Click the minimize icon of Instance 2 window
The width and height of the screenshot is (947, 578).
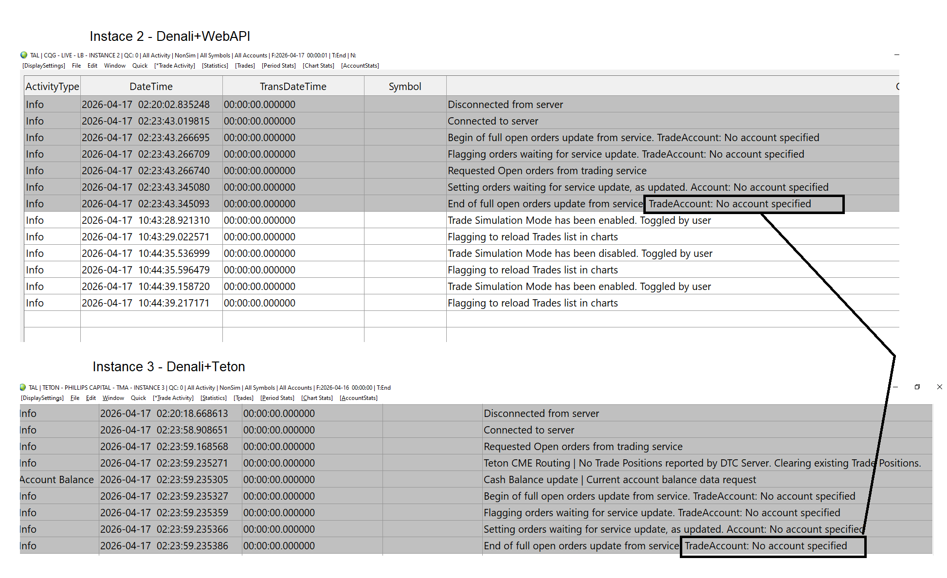click(x=896, y=55)
